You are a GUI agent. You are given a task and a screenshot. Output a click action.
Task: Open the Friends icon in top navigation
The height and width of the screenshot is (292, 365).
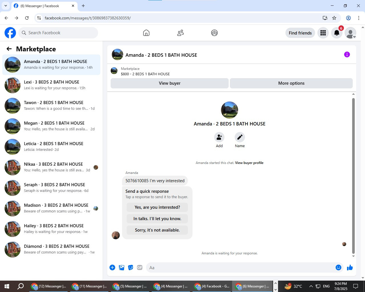pos(181,33)
